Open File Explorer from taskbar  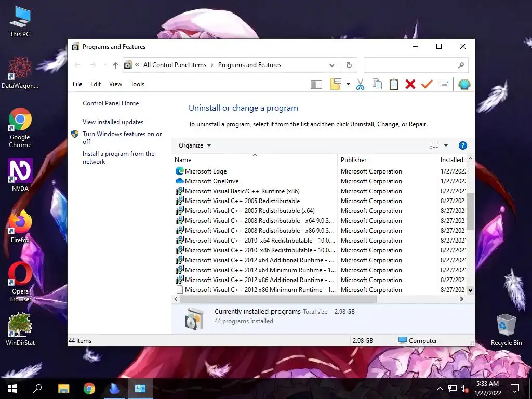[x=63, y=389]
